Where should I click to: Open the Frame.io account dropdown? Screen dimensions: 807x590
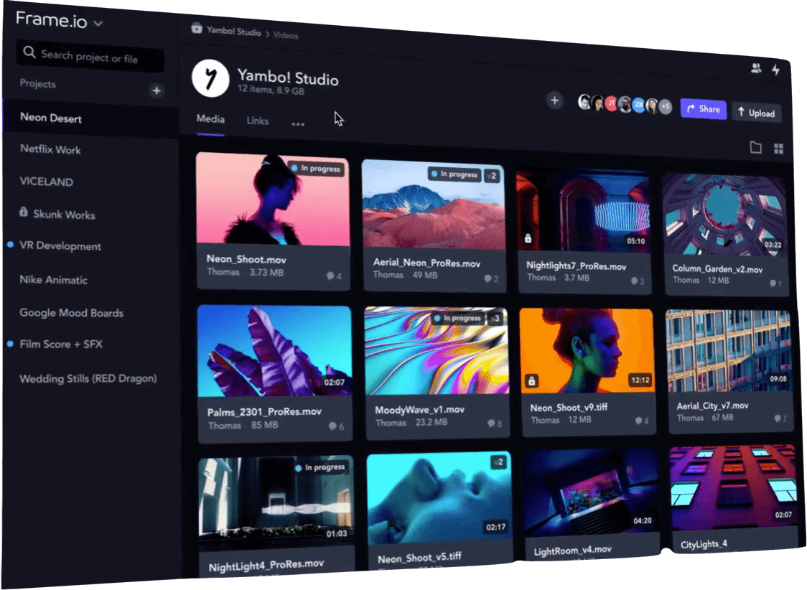(x=98, y=23)
